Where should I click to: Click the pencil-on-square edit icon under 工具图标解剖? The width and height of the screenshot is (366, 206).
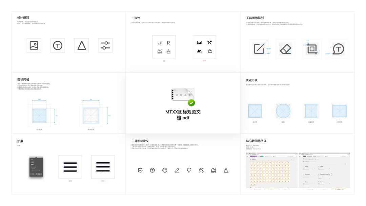pyautogui.click(x=259, y=49)
